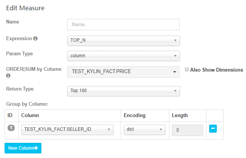This screenshot has height=158, width=246.
Task: Expand the Param Type column dropdown
Action: 123,56
